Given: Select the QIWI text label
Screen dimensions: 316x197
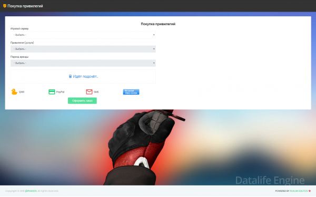Looking at the screenshot, I should click(x=22, y=92).
